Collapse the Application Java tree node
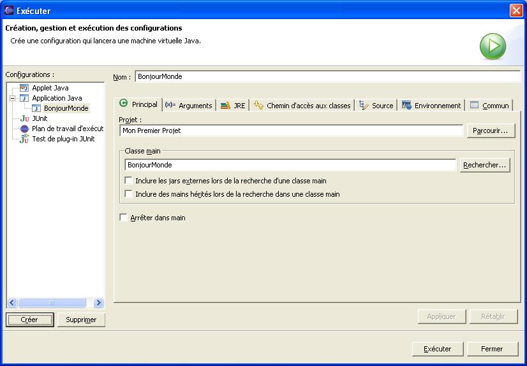The width and height of the screenshot is (527, 366). pyautogui.click(x=12, y=98)
